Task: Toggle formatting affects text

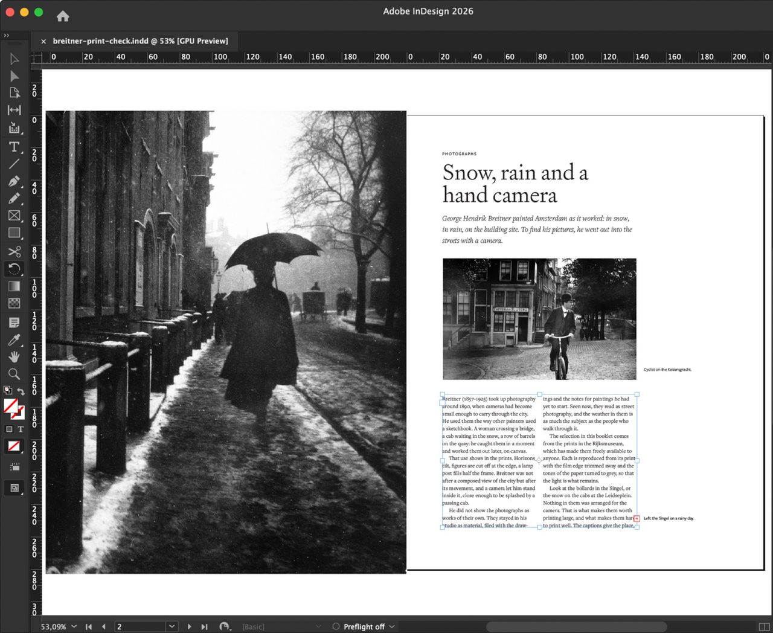Action: pyautogui.click(x=20, y=429)
